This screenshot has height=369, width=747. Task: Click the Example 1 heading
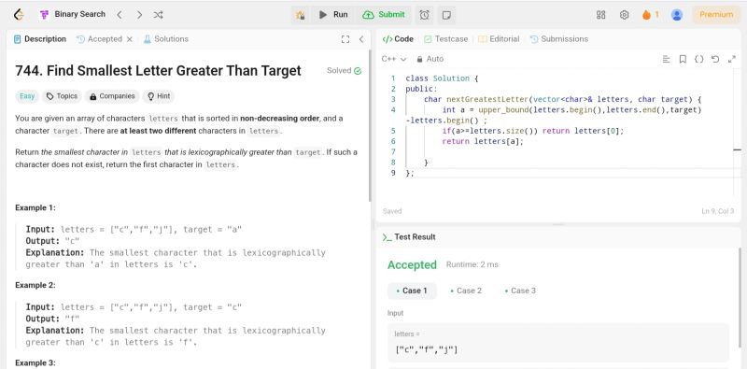pyautogui.click(x=35, y=208)
